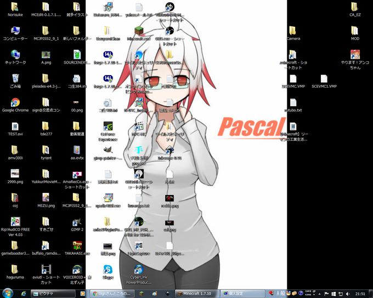Select the A.png image file
This screenshot has height=298, width=373.
tap(46, 58)
